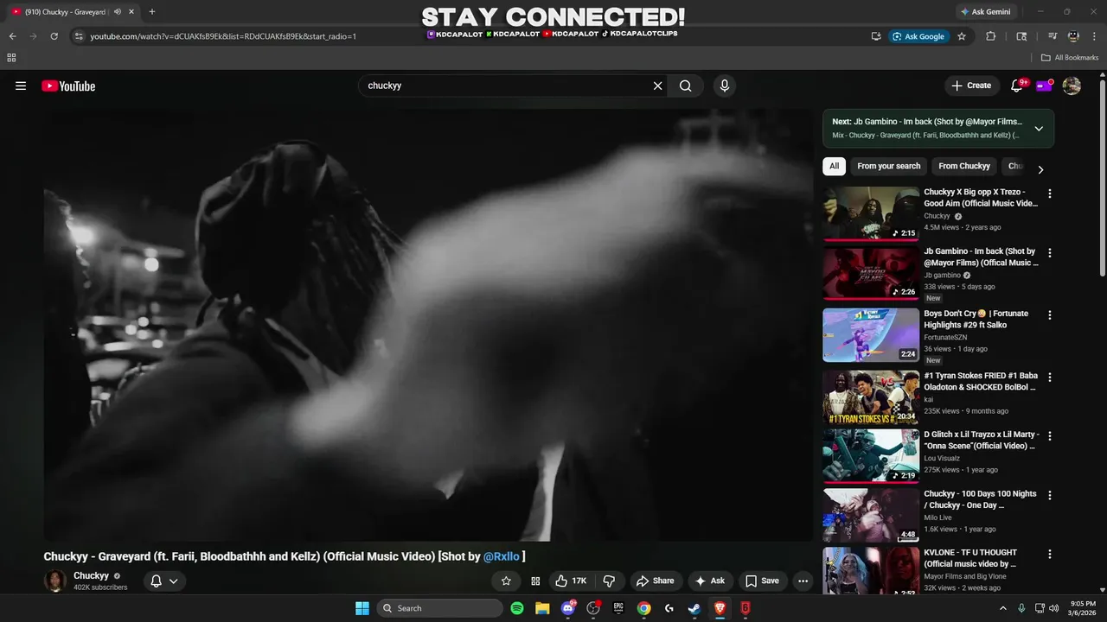The image size is (1107, 622).
Task: Open options for Boys Don't Cry video
Action: click(x=1050, y=315)
